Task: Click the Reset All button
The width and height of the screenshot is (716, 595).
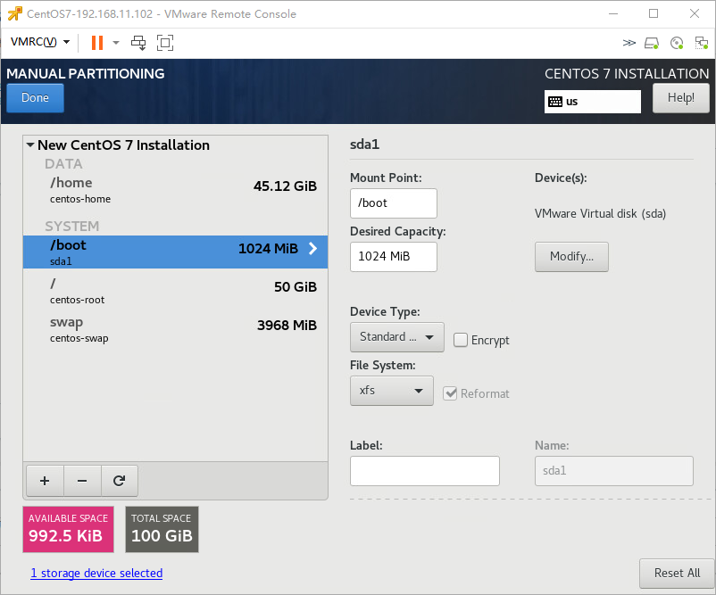Action: pyautogui.click(x=677, y=573)
